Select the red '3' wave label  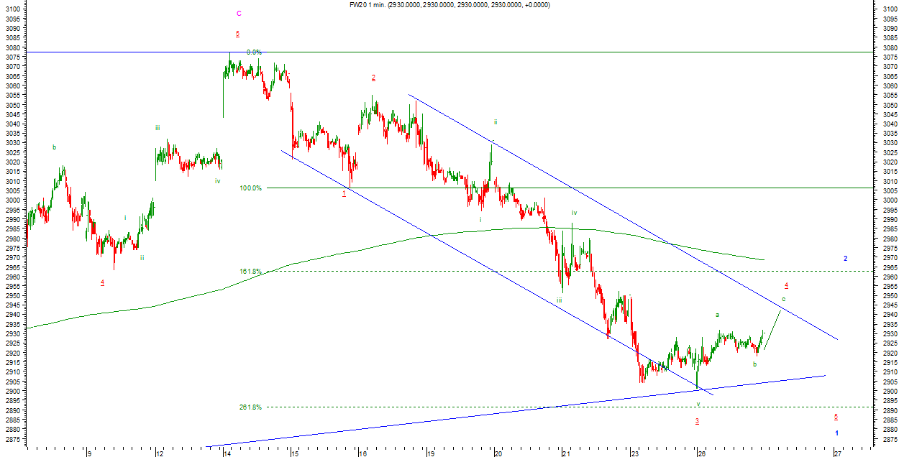(x=697, y=421)
